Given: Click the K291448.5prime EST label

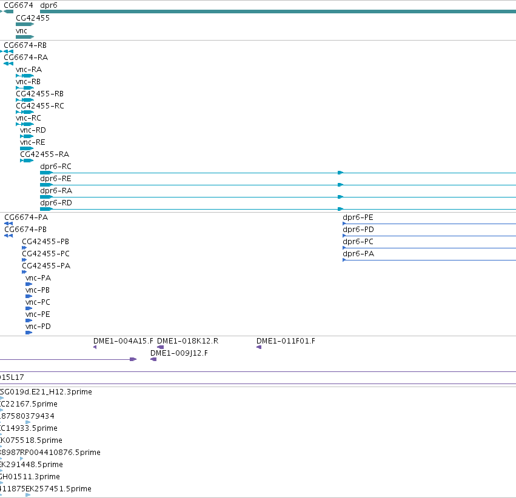Looking at the screenshot, I should tap(32, 465).
